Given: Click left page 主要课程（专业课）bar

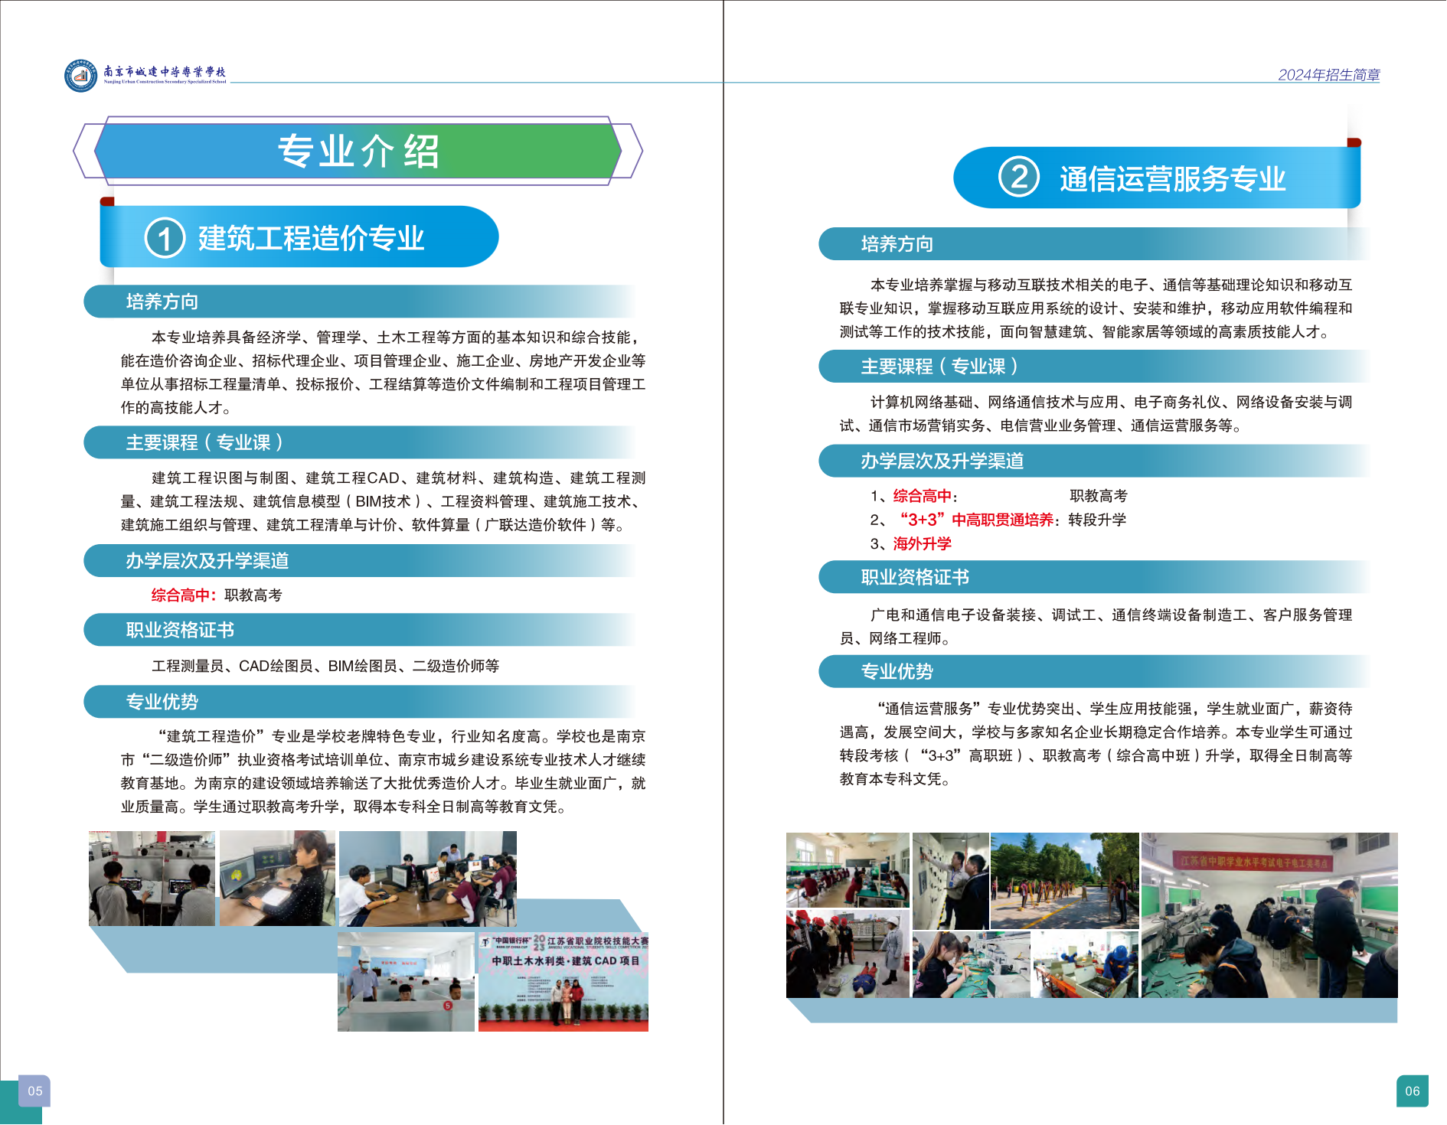Looking at the screenshot, I should (360, 442).
